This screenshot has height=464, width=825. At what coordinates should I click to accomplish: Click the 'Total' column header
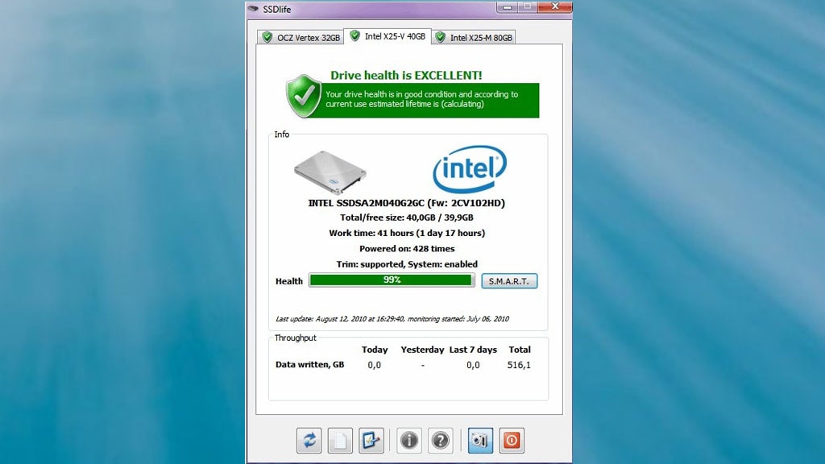click(x=520, y=350)
